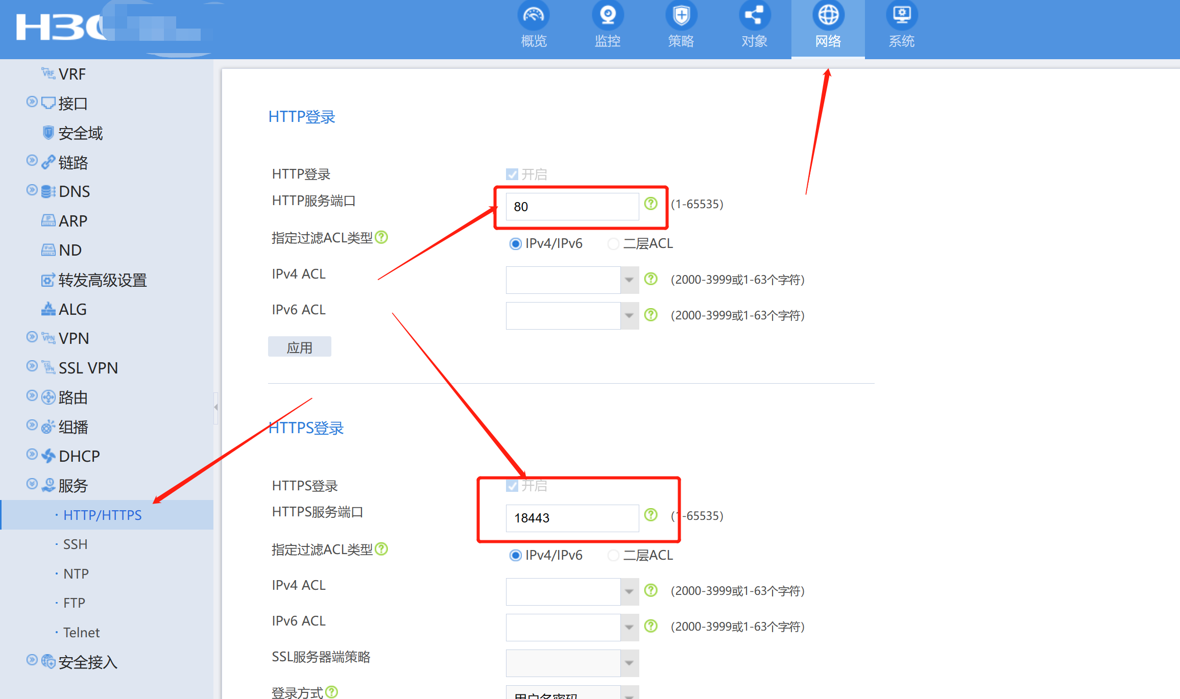Select IPv4/IPv6 radio under HTTPS登录

515,555
